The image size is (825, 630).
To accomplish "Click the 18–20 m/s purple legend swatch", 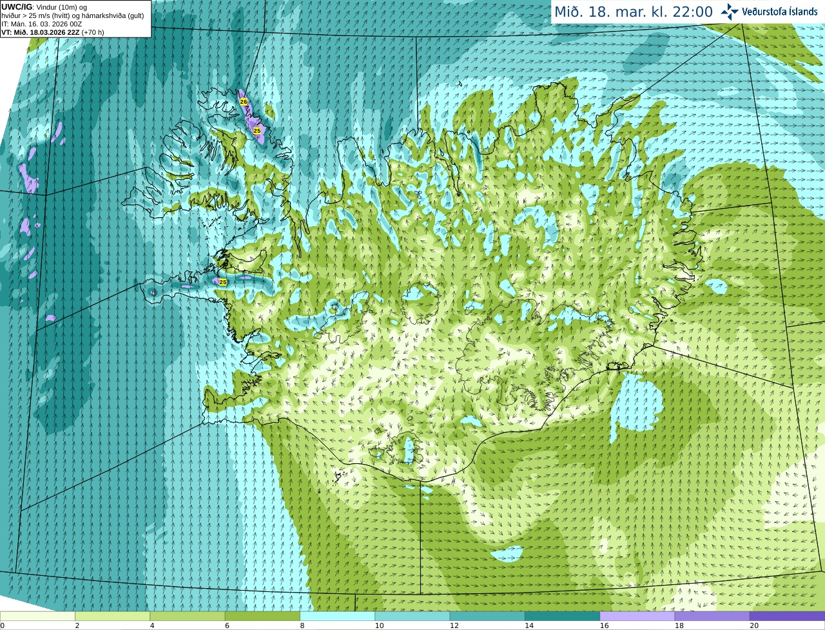I will point(712,616).
